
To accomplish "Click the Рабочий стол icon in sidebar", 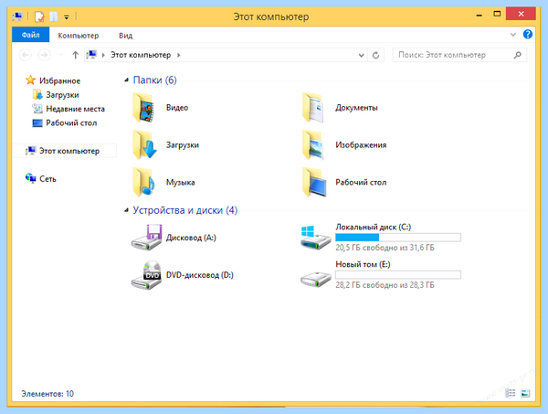I will pyautogui.click(x=37, y=122).
